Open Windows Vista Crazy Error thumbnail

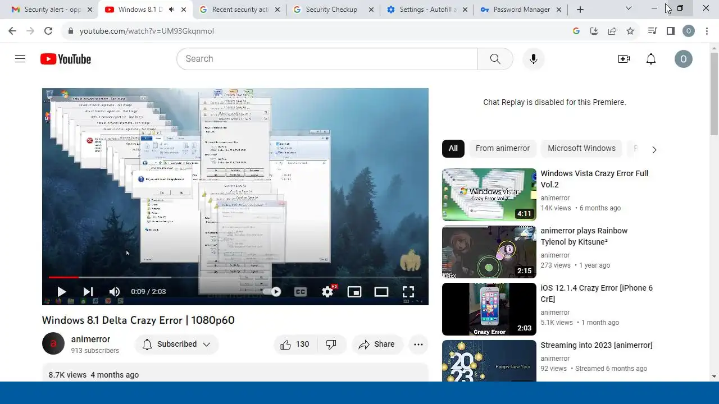pyautogui.click(x=489, y=195)
